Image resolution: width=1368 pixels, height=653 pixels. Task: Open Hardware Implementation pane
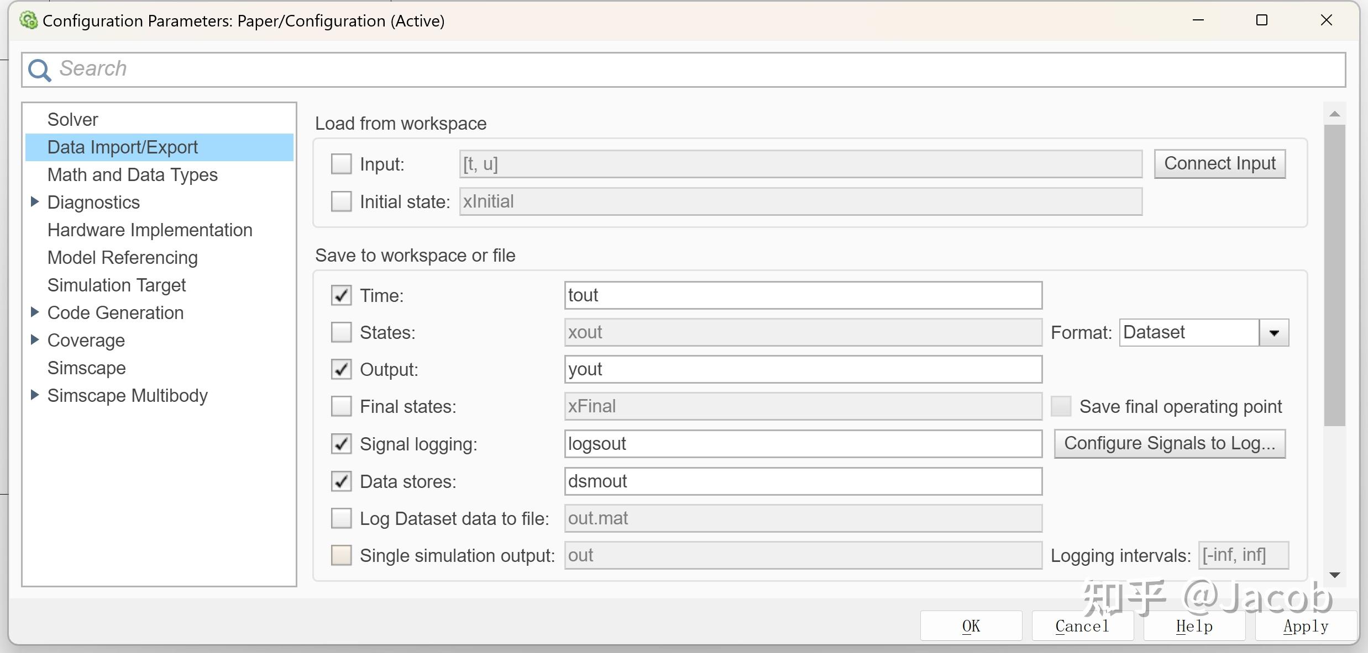click(x=150, y=230)
